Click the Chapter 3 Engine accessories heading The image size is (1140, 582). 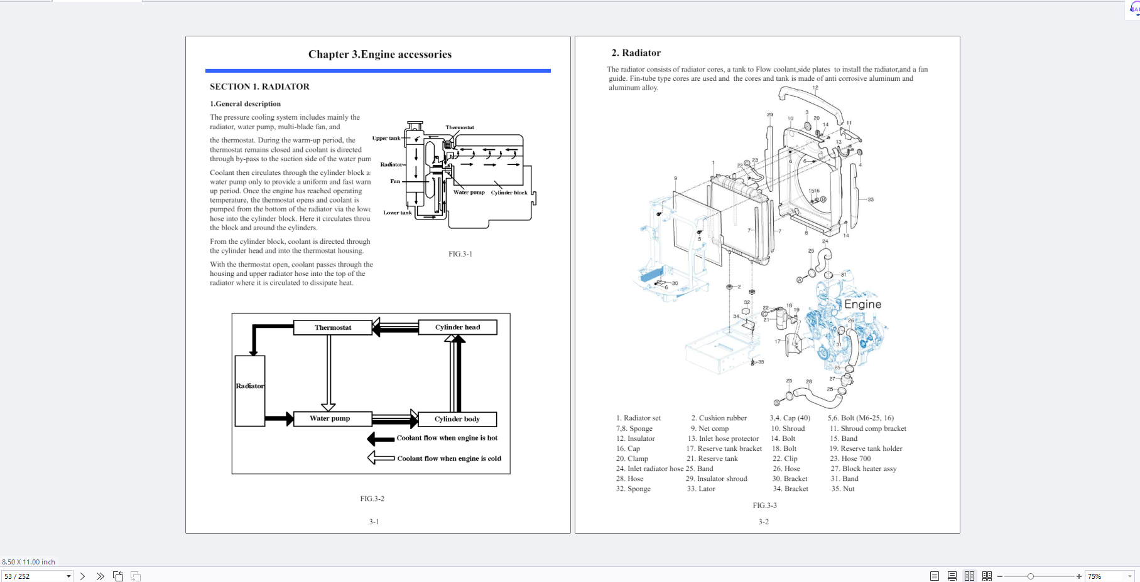click(x=379, y=55)
